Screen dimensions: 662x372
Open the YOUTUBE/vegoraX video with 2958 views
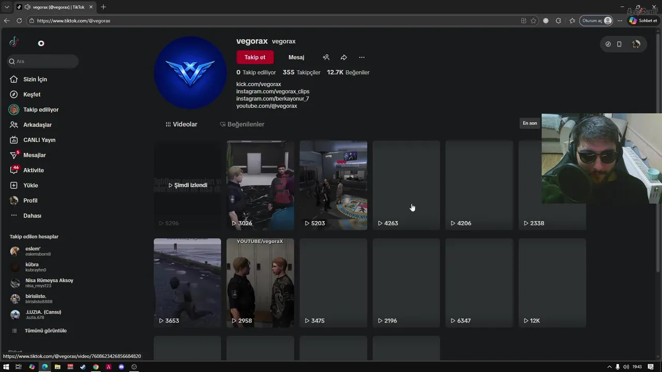[260, 283]
